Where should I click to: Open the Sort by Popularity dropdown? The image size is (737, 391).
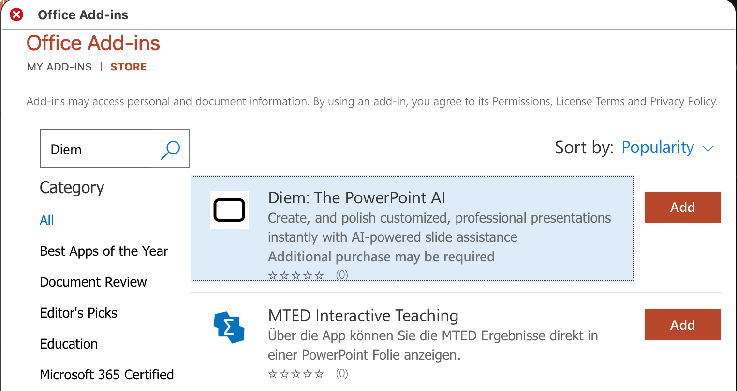tap(658, 147)
